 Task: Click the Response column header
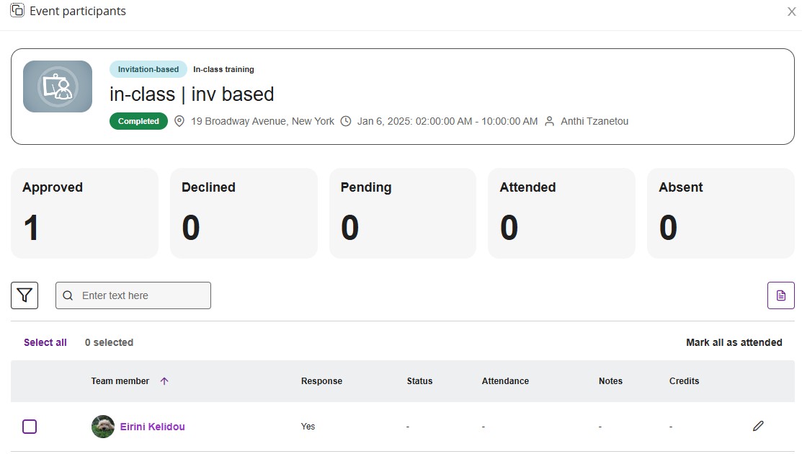click(321, 381)
